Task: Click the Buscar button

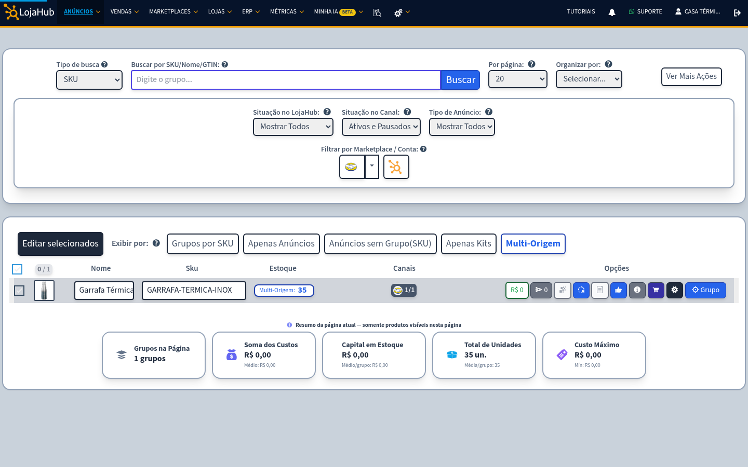Action: coord(460,80)
